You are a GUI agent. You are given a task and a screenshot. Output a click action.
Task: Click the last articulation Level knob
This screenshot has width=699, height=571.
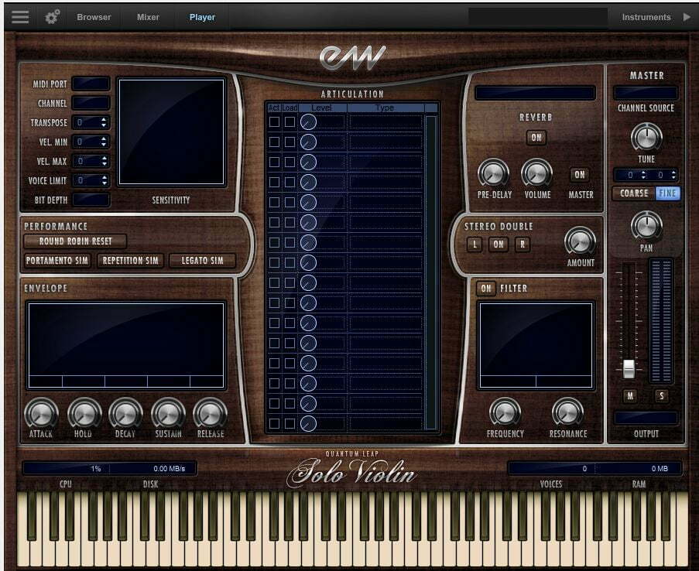click(x=308, y=423)
